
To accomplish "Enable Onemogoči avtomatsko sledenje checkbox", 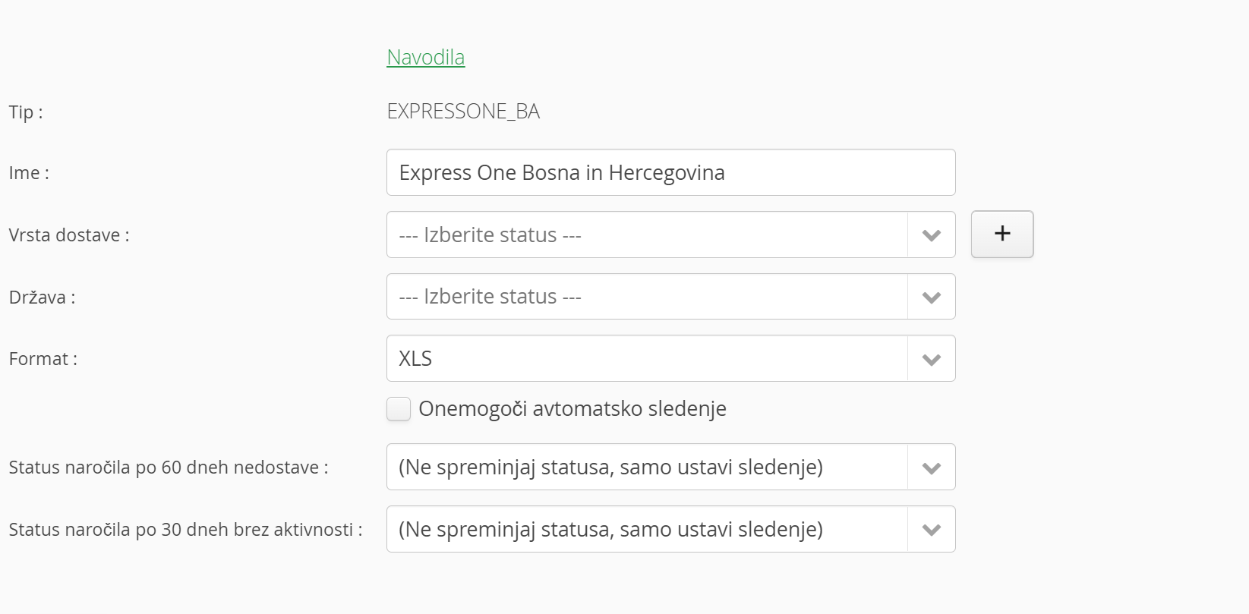I will tap(399, 409).
